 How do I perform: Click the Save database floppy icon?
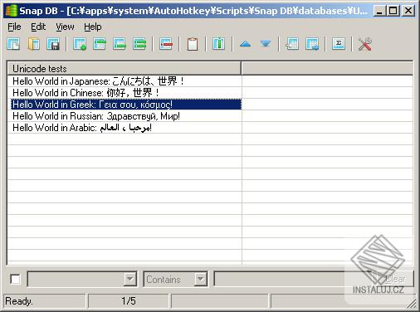(53, 44)
